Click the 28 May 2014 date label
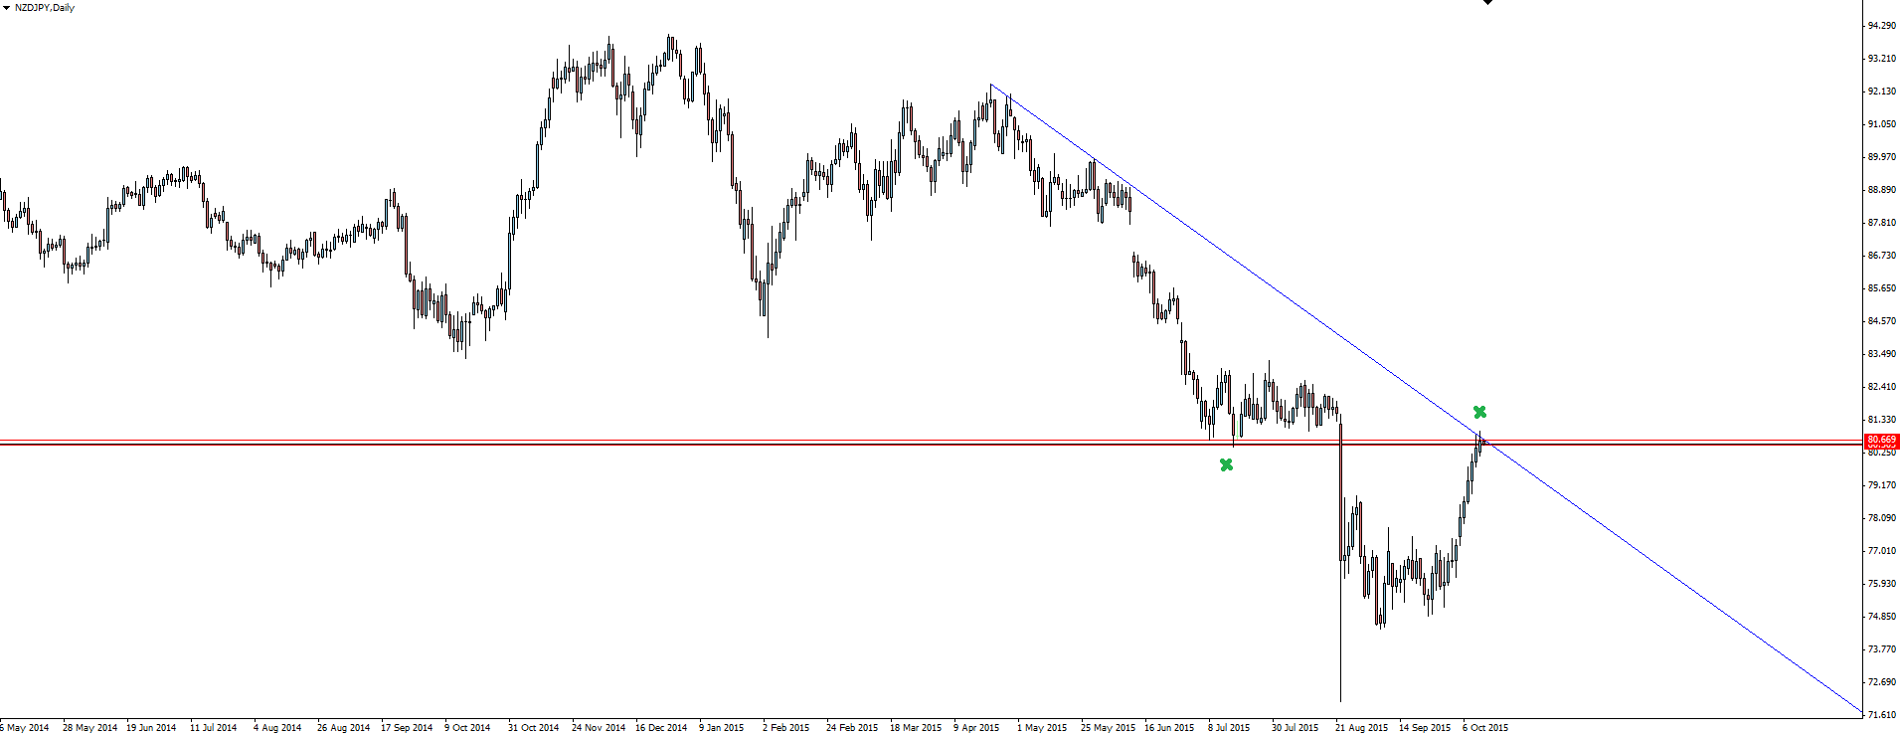Viewport: 1901px width, 736px height. tap(89, 728)
